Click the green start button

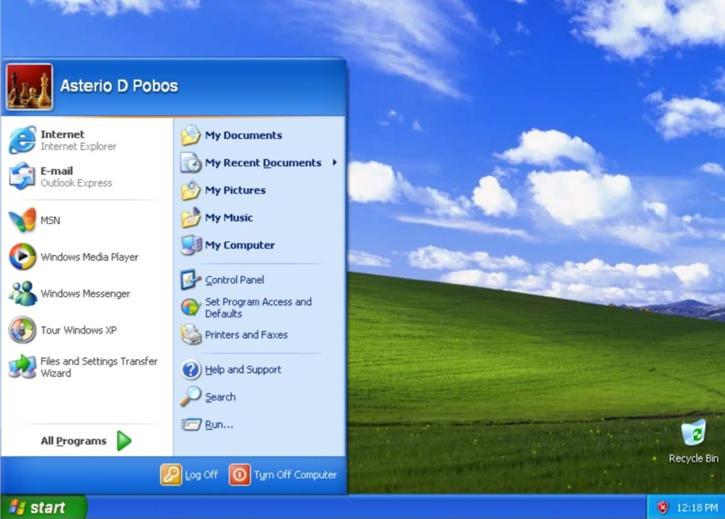coord(43,507)
